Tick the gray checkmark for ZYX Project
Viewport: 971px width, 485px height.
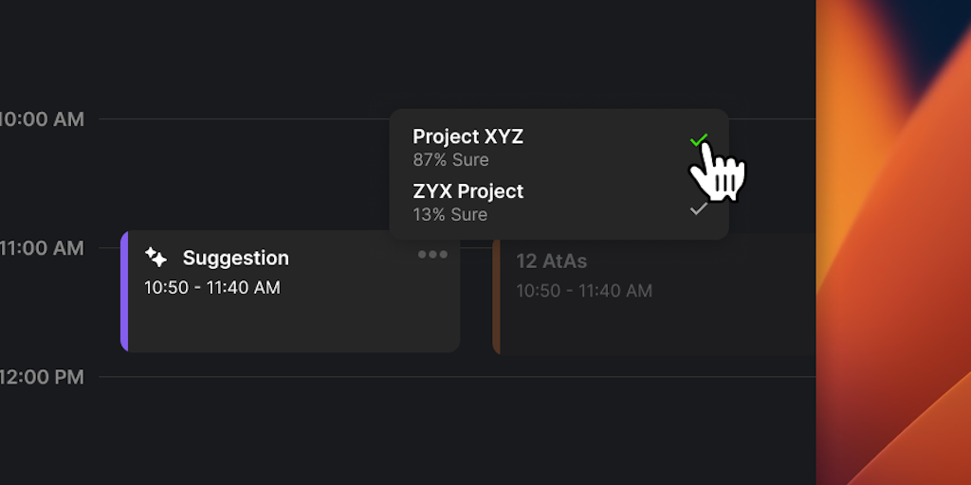click(699, 207)
